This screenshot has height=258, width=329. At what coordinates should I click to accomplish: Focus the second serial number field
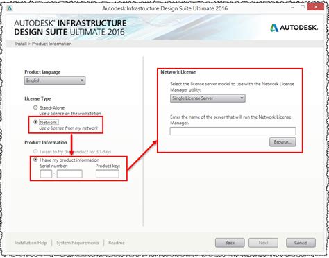click(x=69, y=174)
